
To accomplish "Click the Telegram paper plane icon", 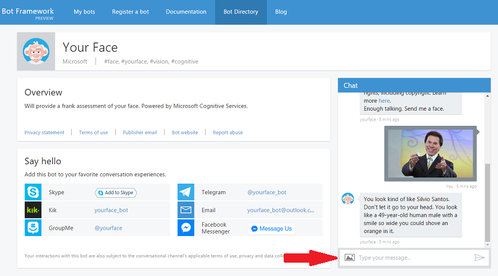I will (x=186, y=192).
